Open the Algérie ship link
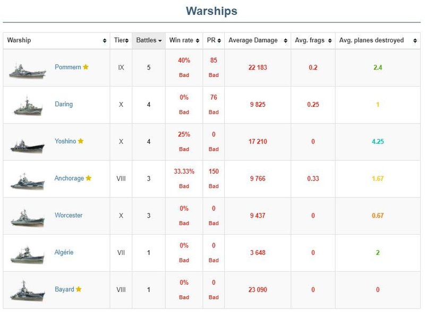The image size is (425, 316). coord(64,252)
